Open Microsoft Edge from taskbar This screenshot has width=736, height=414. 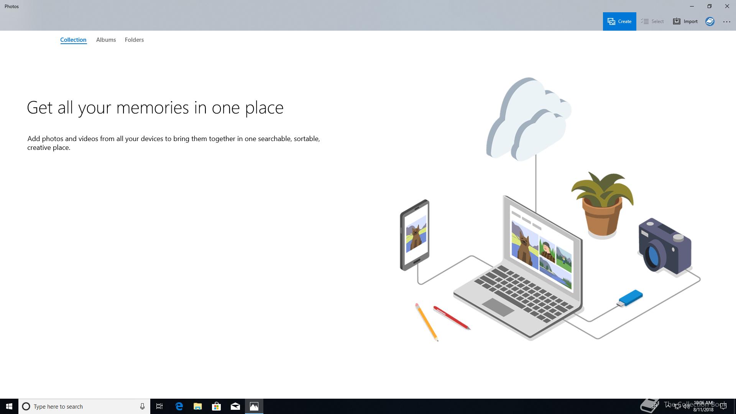click(179, 406)
